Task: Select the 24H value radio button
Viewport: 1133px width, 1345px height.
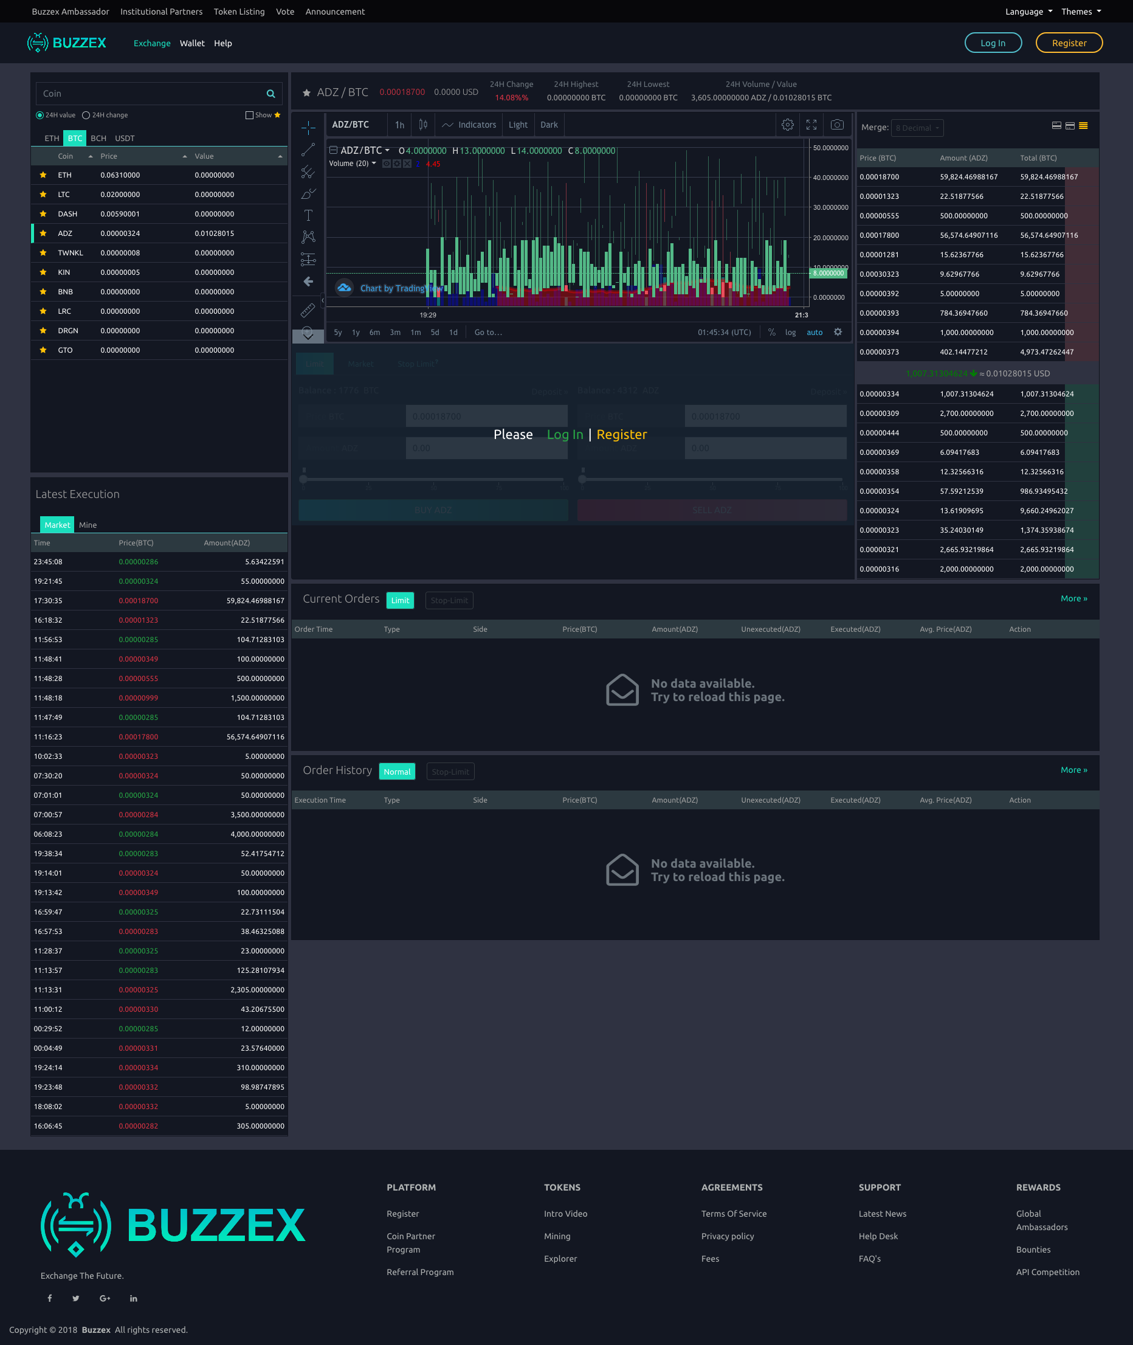Action: (x=40, y=115)
